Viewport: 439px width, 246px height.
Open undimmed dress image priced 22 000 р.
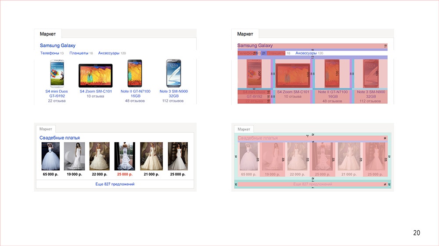pos(99,156)
